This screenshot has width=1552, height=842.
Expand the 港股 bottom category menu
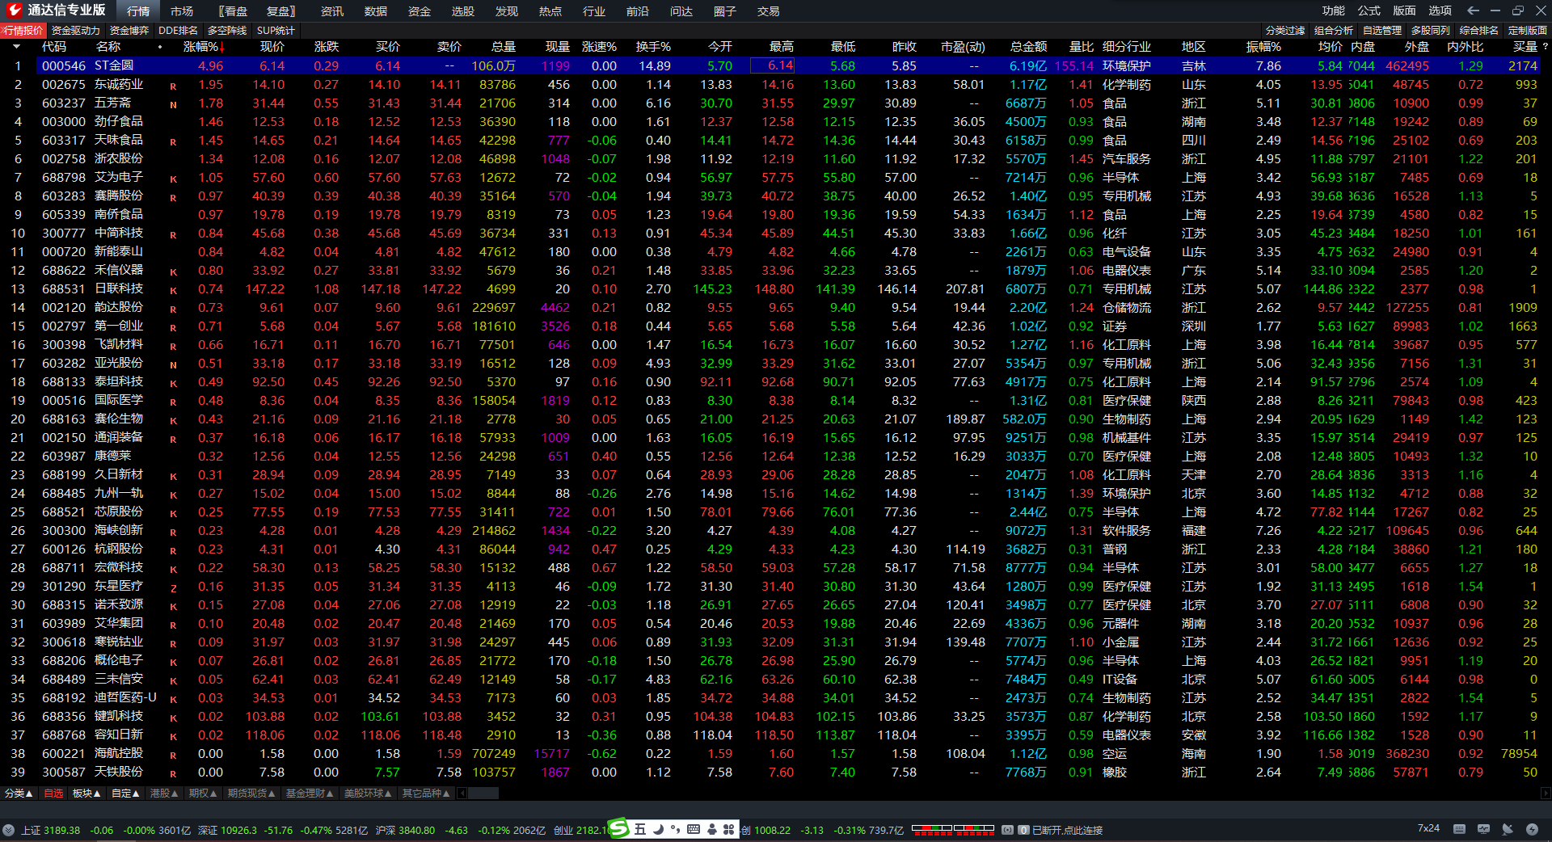[x=164, y=794]
